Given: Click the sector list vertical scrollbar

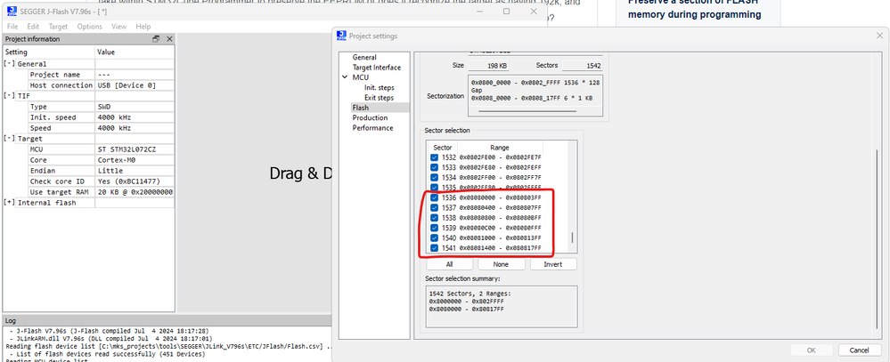Looking at the screenshot, I should point(572,238).
